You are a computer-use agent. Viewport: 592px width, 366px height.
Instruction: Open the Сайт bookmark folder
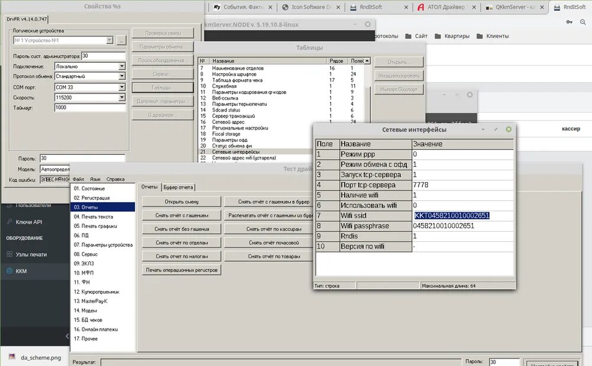coord(416,36)
